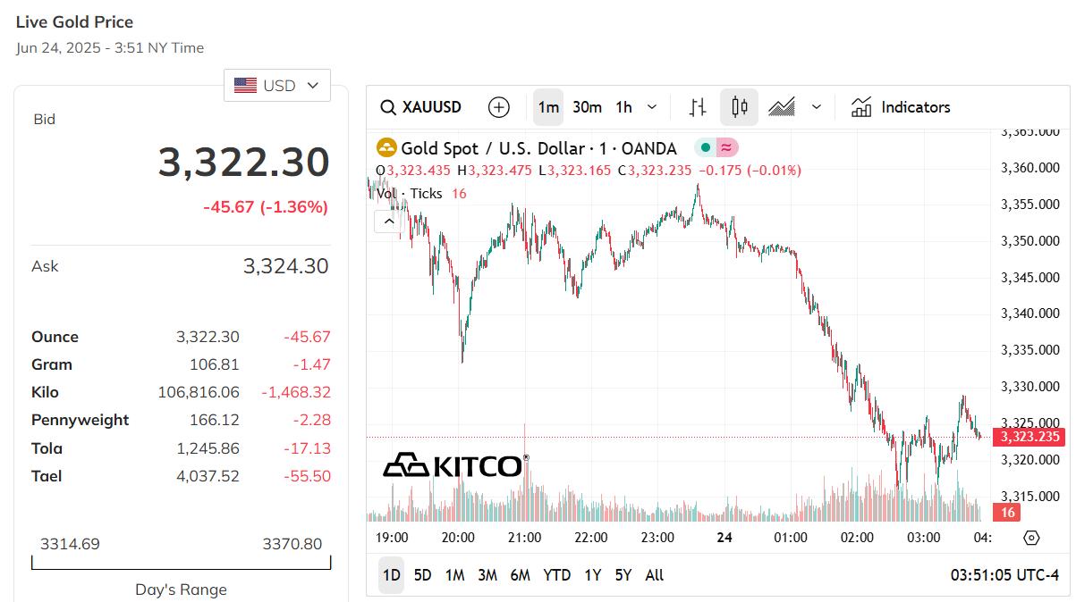Expand the time interval dropdown chevron
This screenshot has width=1076, height=602.
[x=652, y=107]
